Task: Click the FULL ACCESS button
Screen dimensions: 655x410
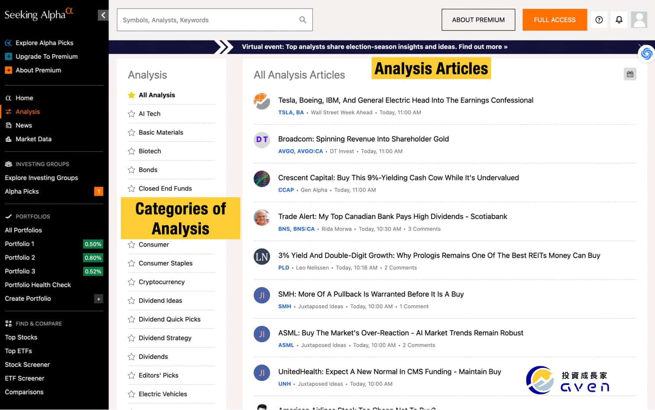Action: (x=554, y=20)
